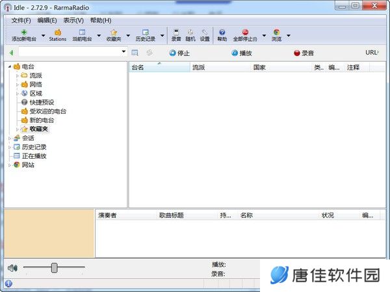Screen dimensions: 390x292
Task: Click the 状况 column header
Action: pos(339,215)
